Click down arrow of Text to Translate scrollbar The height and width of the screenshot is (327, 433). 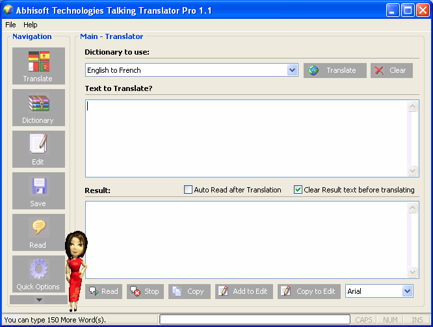pyautogui.click(x=413, y=170)
